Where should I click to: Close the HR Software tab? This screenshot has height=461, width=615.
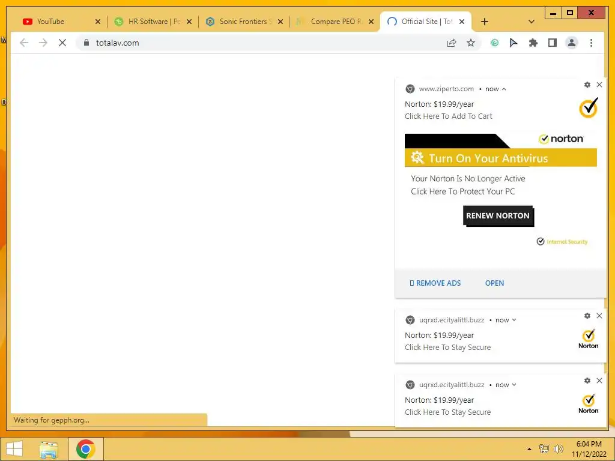189,22
